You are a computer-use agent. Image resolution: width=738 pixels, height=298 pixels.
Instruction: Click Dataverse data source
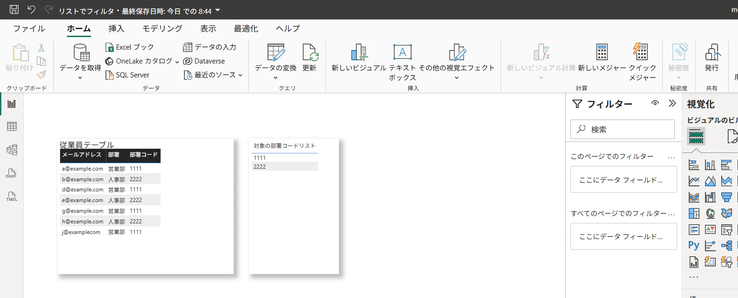point(204,61)
